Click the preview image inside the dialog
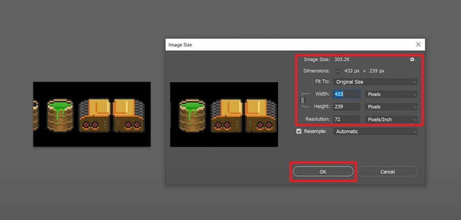This screenshot has width=461, height=220. [x=224, y=114]
